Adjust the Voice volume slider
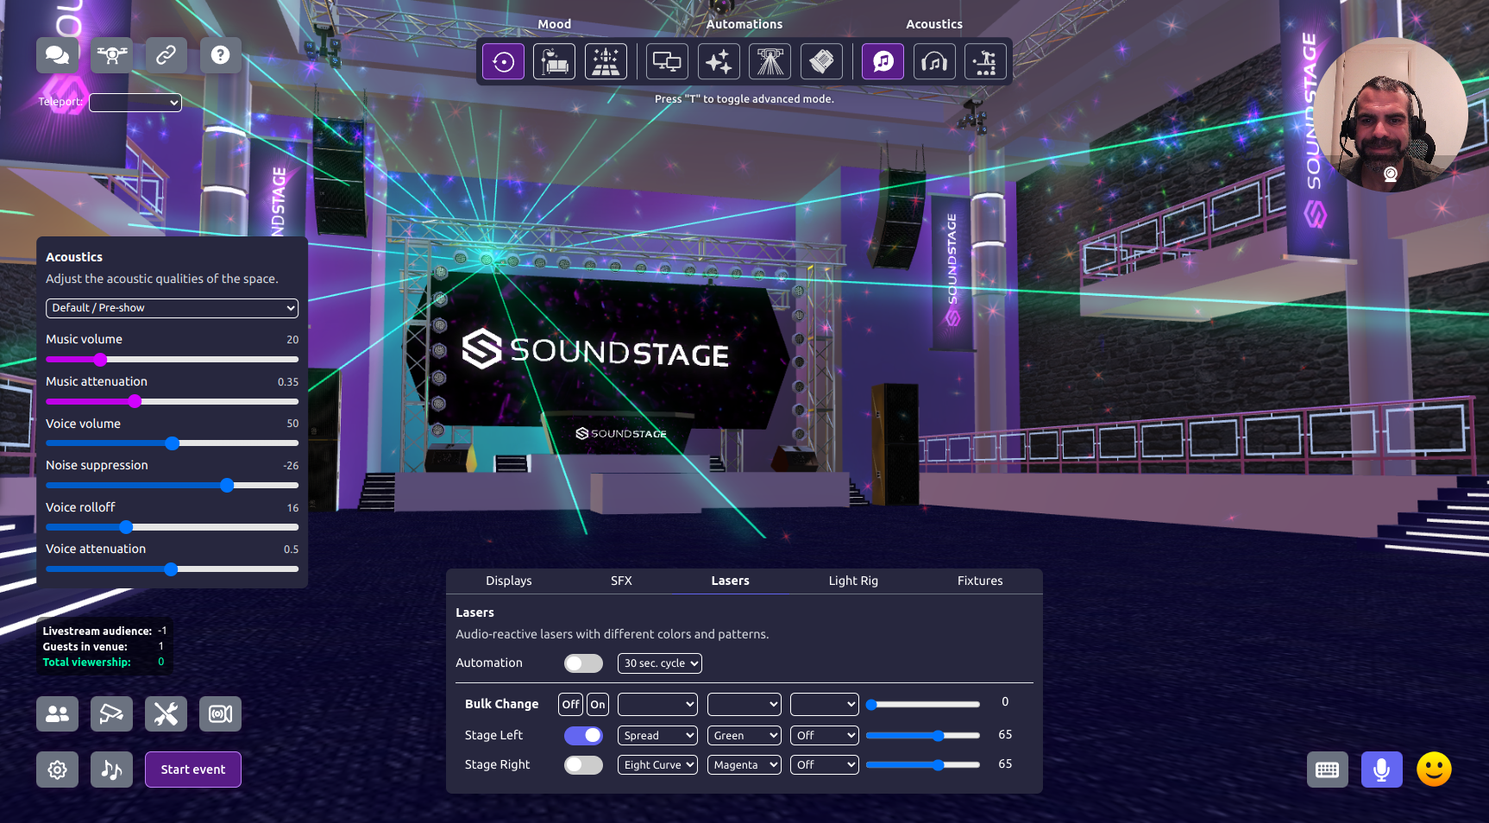This screenshot has width=1489, height=823. pyautogui.click(x=172, y=443)
